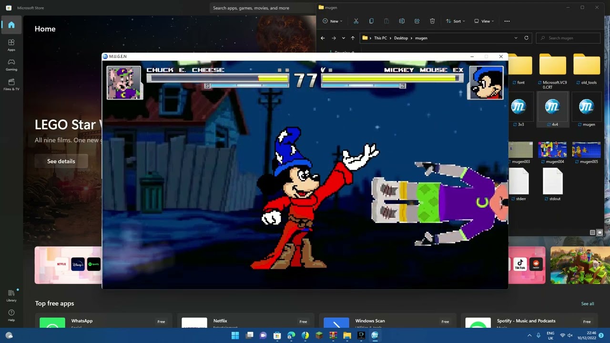The image size is (610, 343).
Task: Click Free button for Spotify
Action: [x=587, y=322]
